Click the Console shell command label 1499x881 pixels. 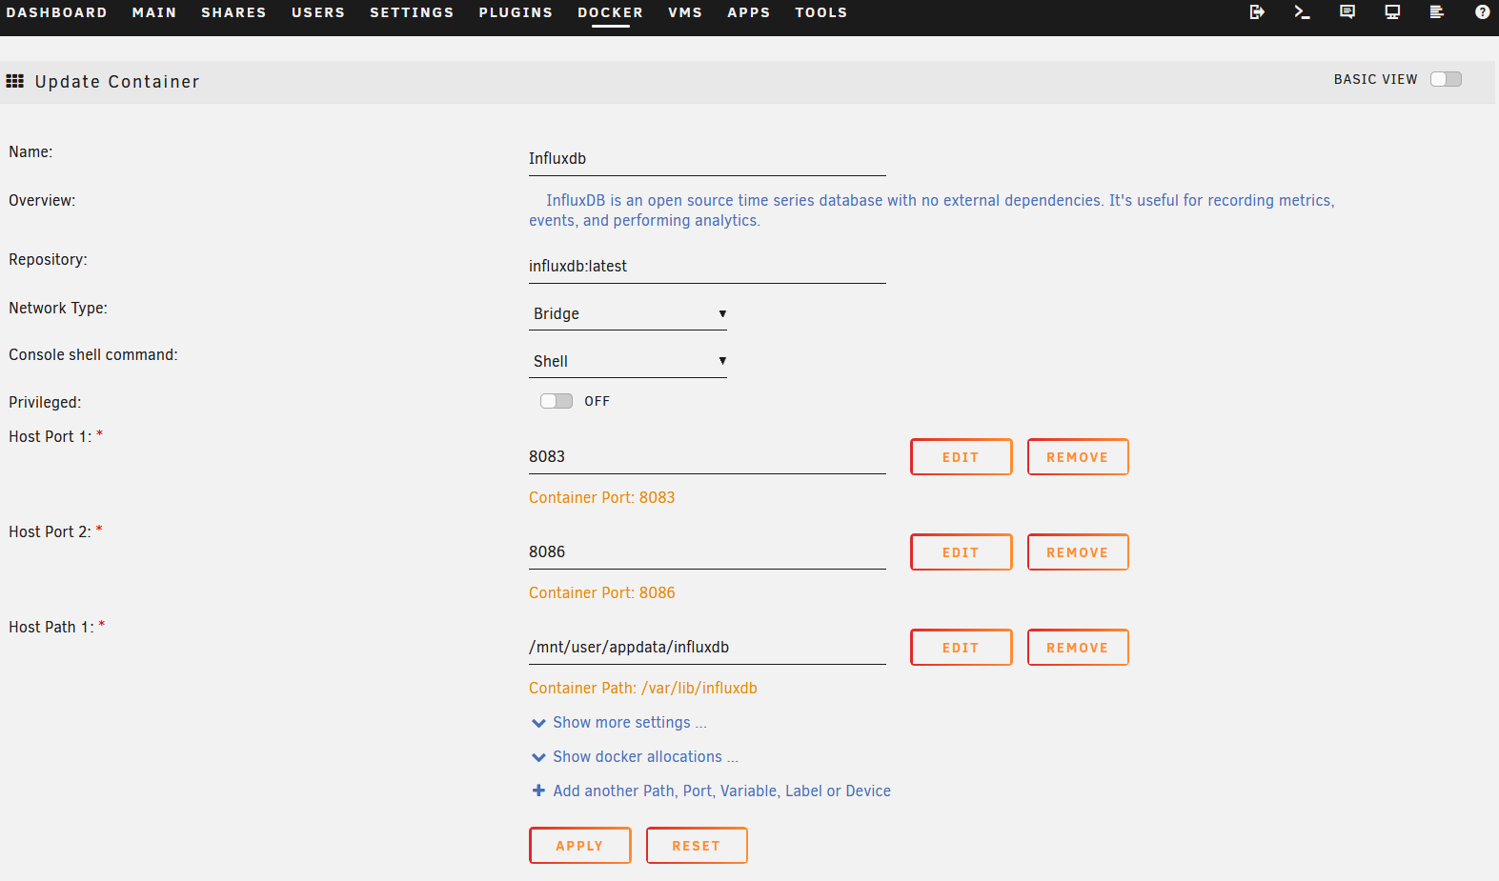[x=93, y=354]
